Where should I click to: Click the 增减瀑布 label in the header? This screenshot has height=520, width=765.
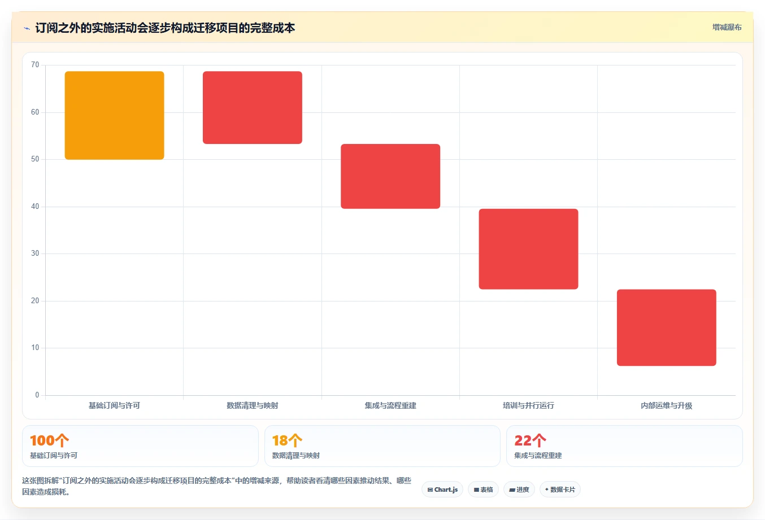pos(727,27)
